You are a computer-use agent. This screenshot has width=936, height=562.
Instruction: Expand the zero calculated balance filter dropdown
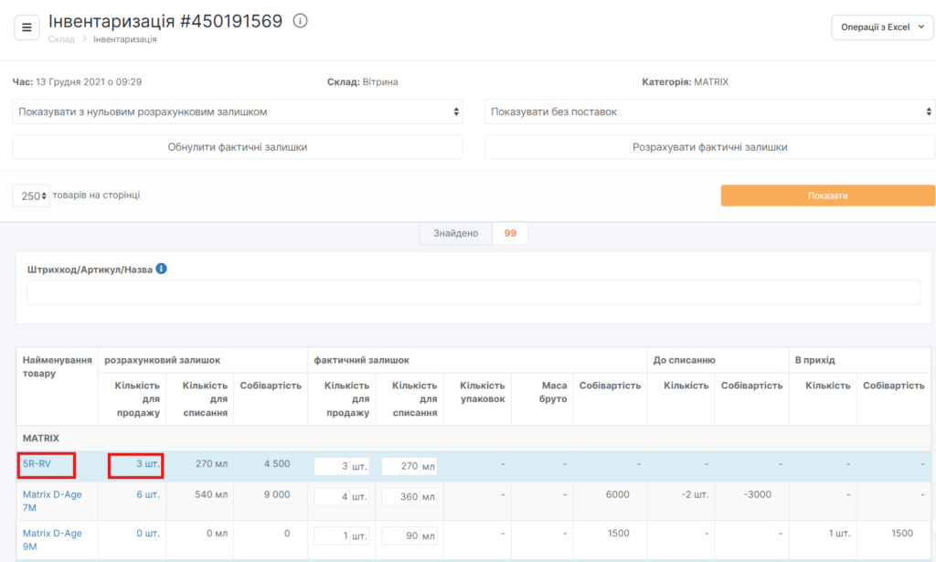click(238, 111)
